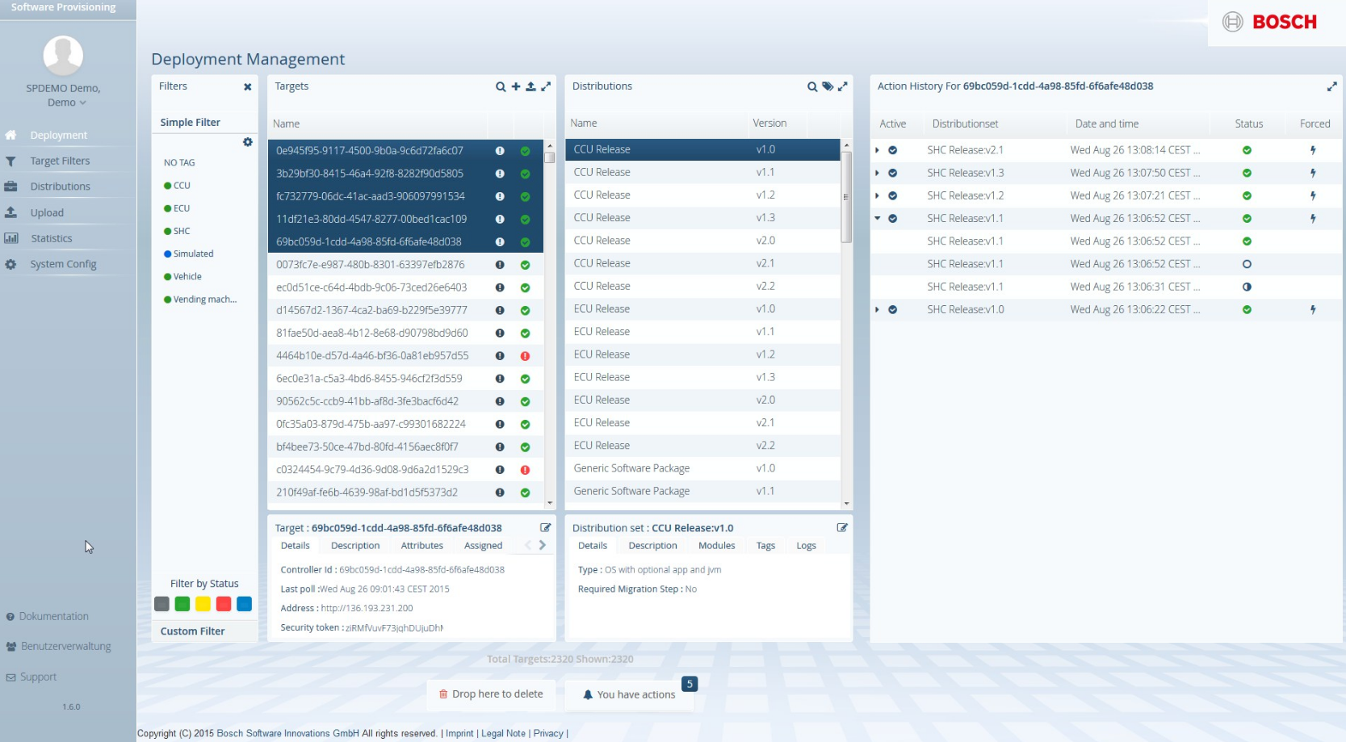Click green status icon for 0073fc7e-e987

[525, 265]
